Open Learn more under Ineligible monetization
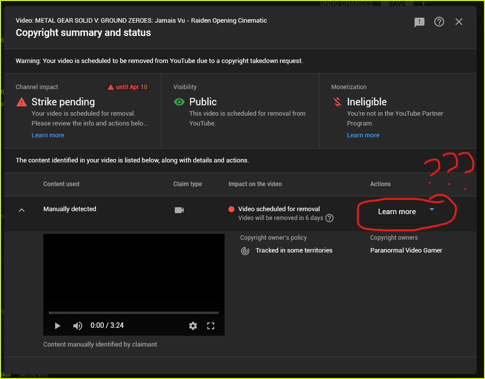The image size is (485, 379). click(363, 135)
